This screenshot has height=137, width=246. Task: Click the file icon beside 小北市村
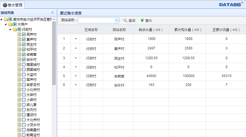tap(19, 90)
